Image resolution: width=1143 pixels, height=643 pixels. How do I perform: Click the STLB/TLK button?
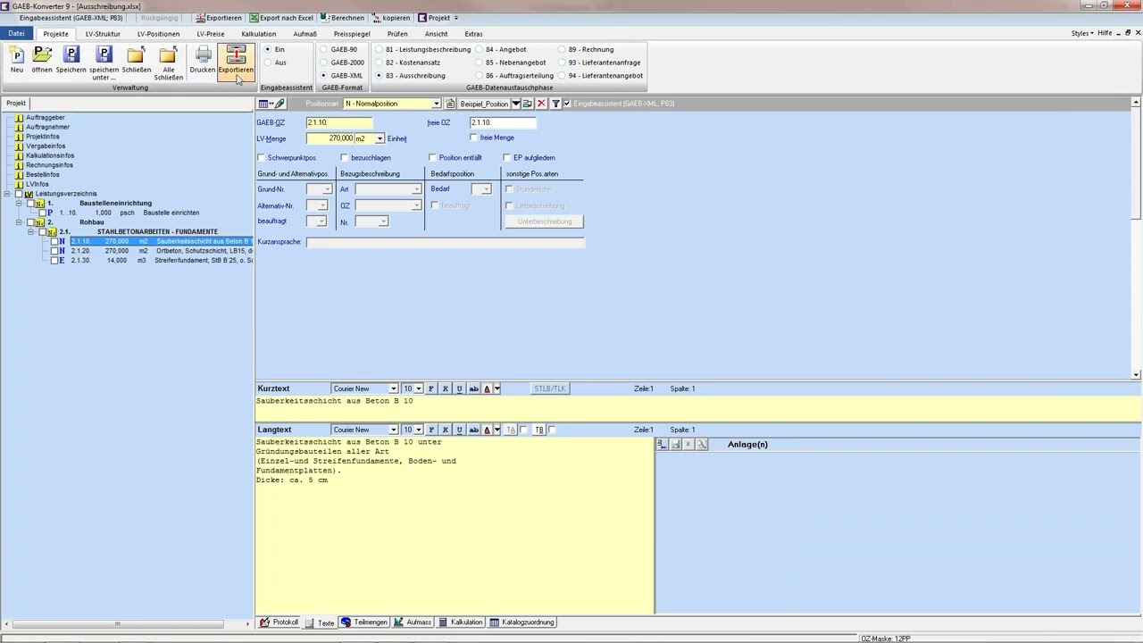point(550,388)
